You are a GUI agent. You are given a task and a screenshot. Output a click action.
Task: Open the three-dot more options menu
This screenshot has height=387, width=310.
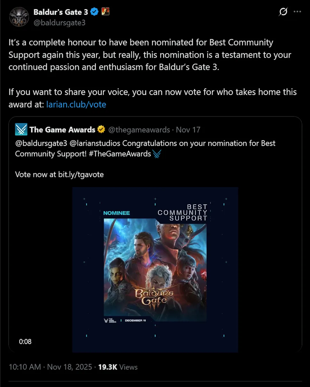click(297, 12)
